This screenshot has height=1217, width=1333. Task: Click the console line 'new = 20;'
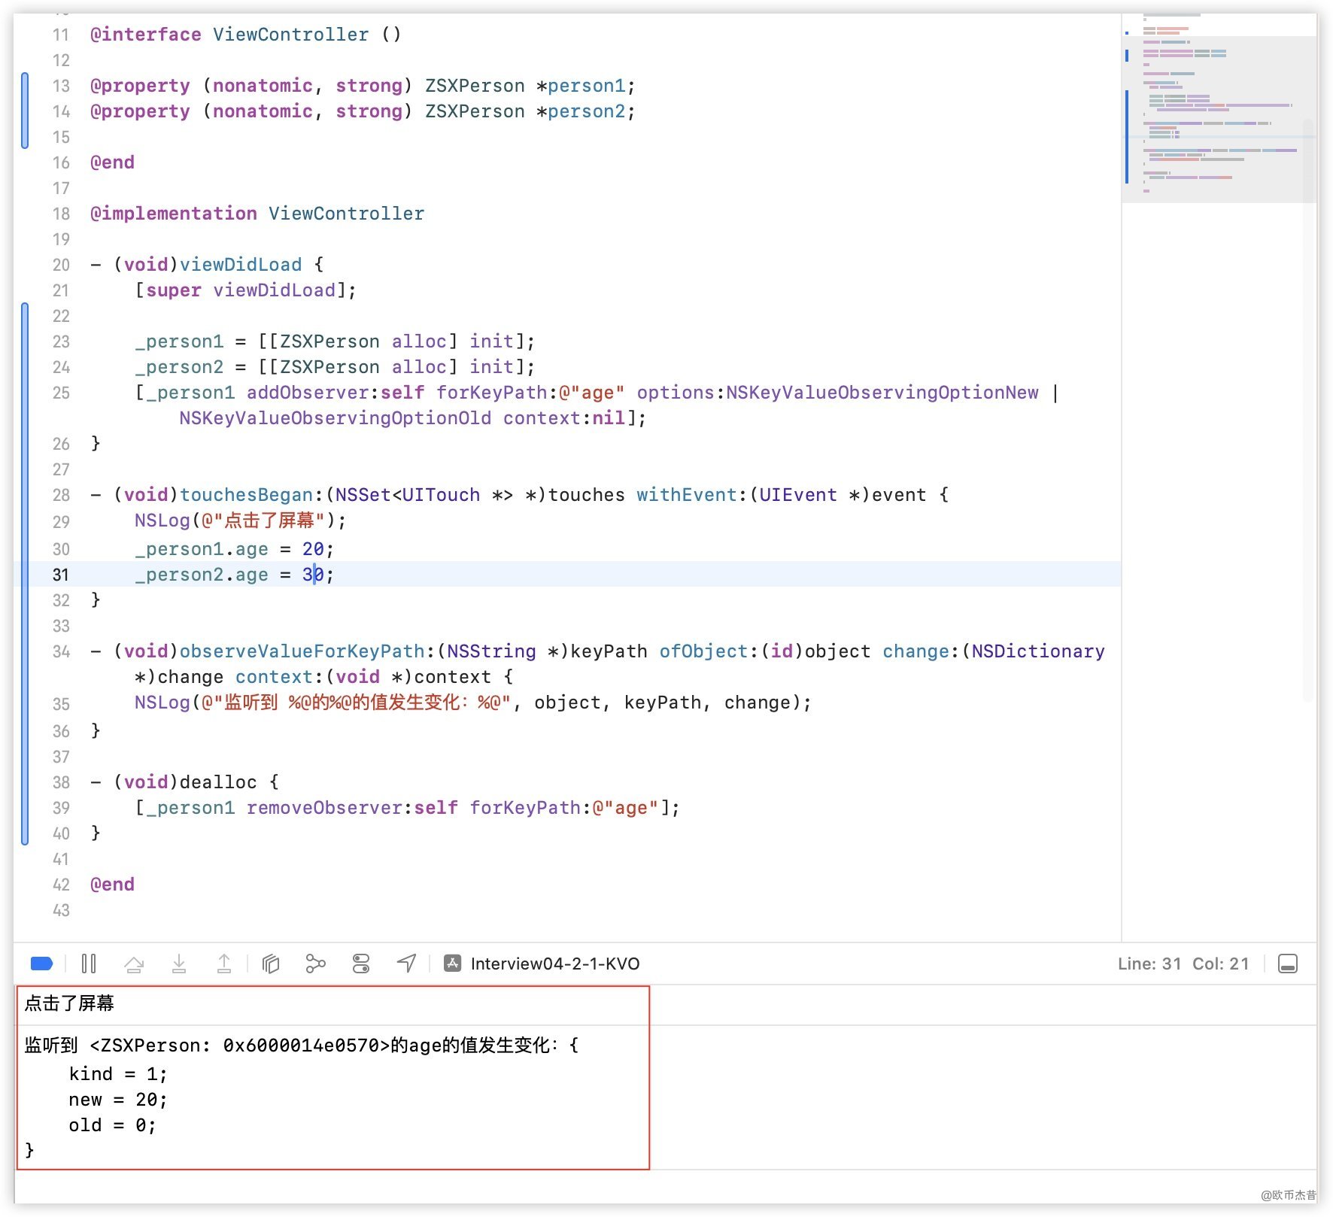(x=118, y=1100)
